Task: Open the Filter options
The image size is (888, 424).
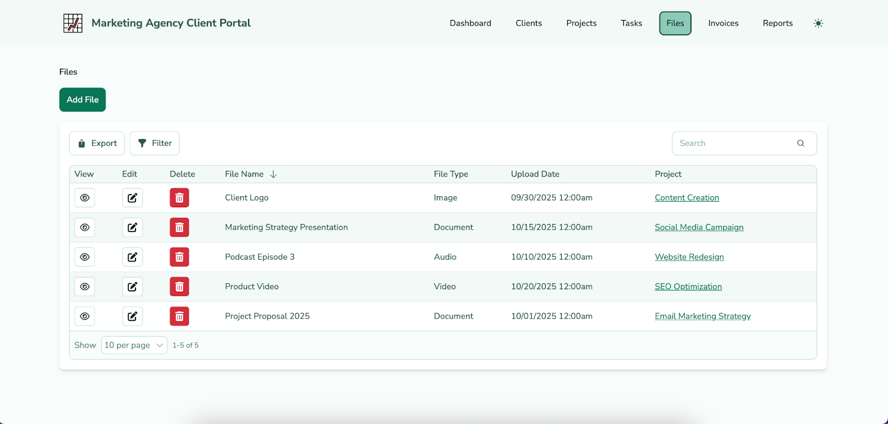Action: pos(154,144)
